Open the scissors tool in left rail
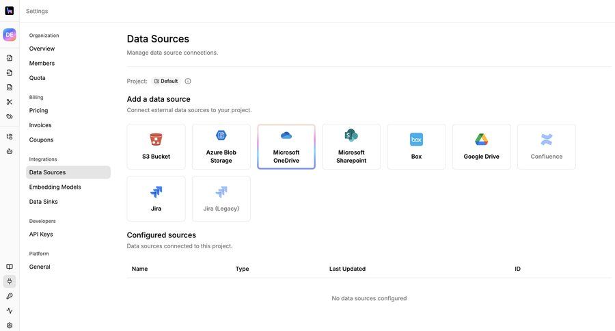The width and height of the screenshot is (615, 331). [10, 102]
